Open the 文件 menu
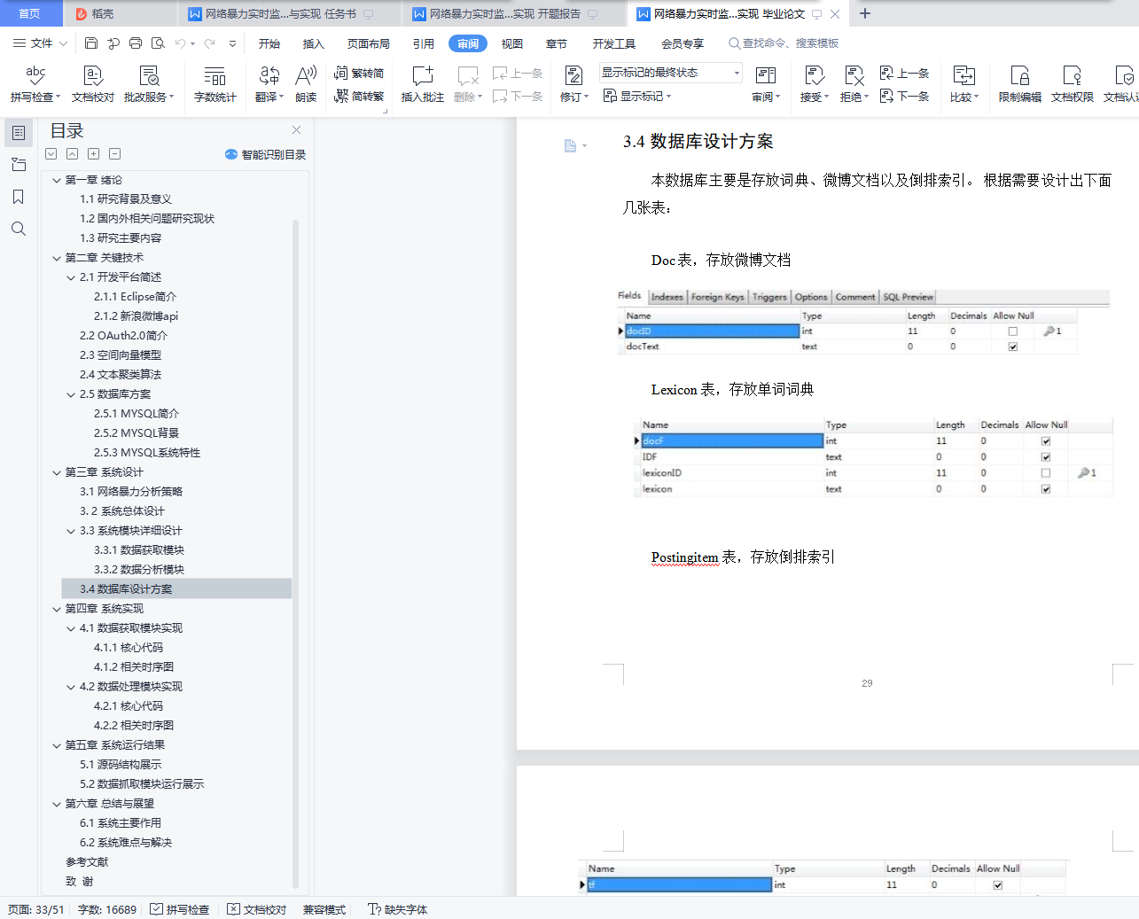 pos(40,43)
